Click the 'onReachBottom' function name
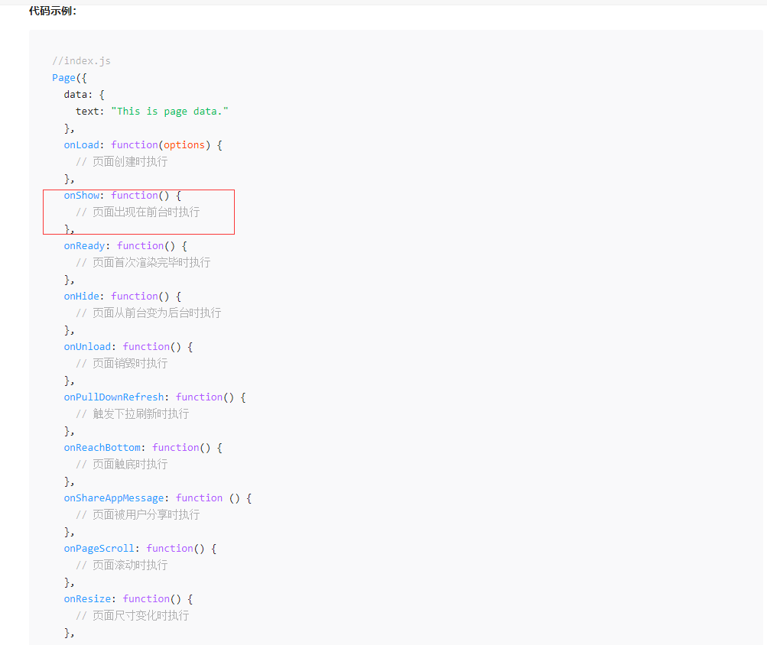Screen dimensions: 767x645 click(x=102, y=447)
